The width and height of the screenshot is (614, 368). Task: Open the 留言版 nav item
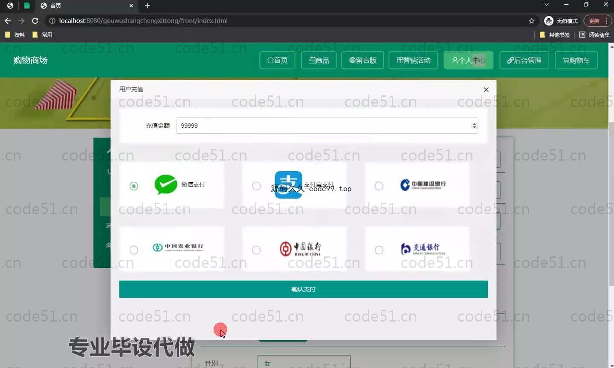click(x=363, y=60)
